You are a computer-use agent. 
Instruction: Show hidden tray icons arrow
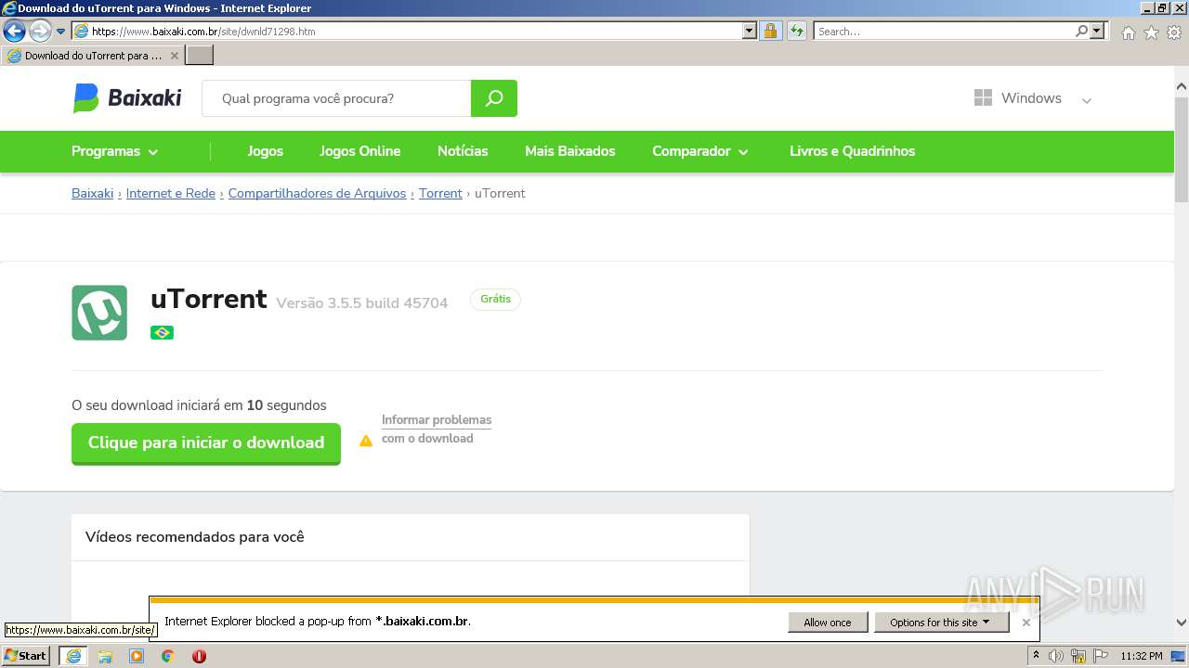click(1036, 656)
